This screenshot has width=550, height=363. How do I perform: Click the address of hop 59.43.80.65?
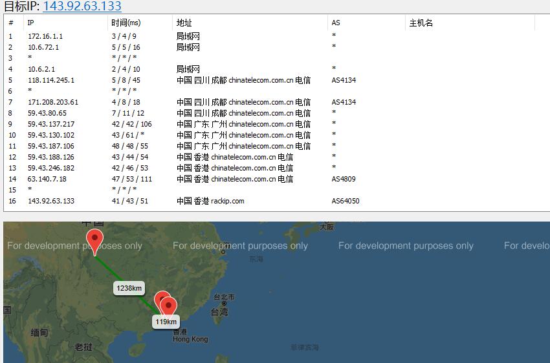tap(243, 113)
